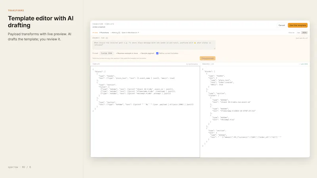This screenshot has width=317, height=178.
Task: Expand Receiver example or docs
Action: point(127,53)
